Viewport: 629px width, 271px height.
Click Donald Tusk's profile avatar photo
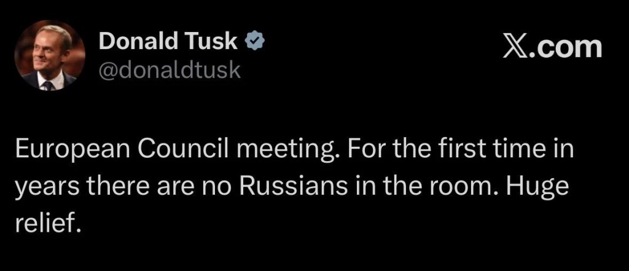[49, 56]
